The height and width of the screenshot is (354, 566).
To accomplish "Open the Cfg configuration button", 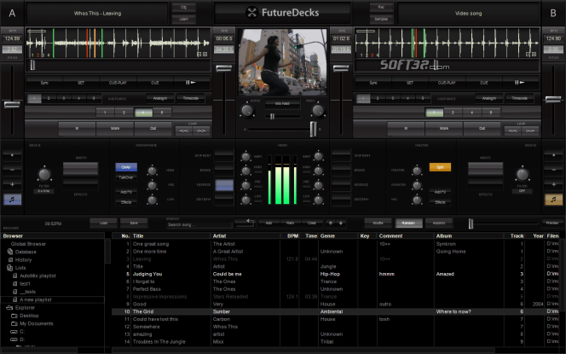I will (x=184, y=7).
